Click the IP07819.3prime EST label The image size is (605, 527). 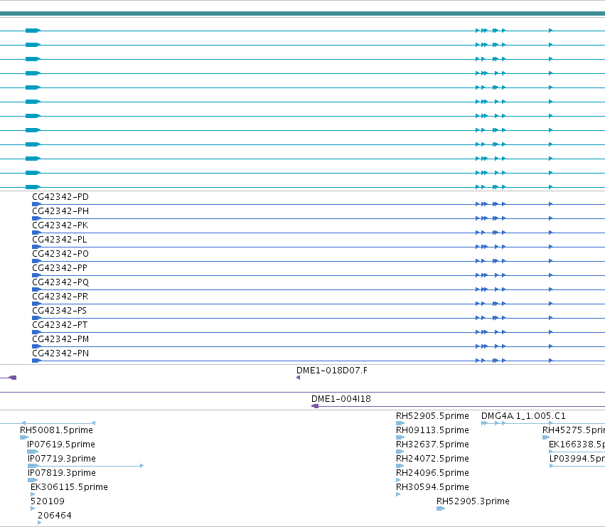pos(61,473)
